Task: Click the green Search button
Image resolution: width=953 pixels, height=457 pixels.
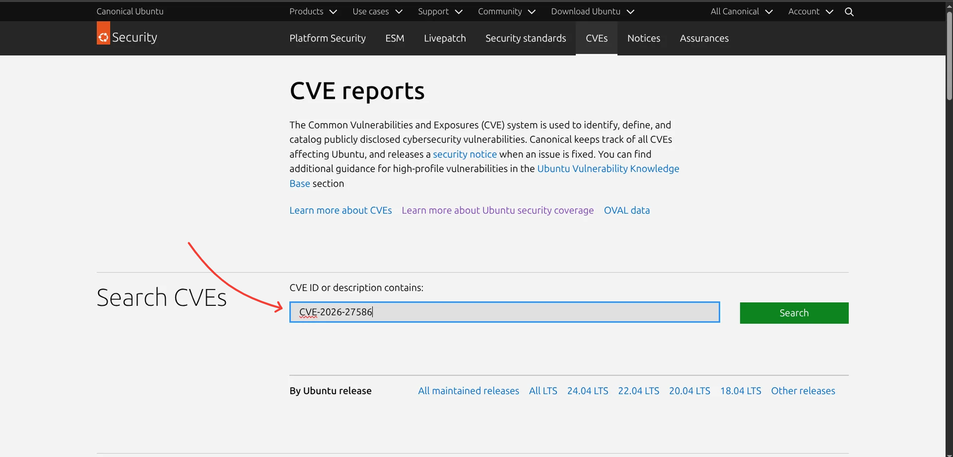Action: 794,313
